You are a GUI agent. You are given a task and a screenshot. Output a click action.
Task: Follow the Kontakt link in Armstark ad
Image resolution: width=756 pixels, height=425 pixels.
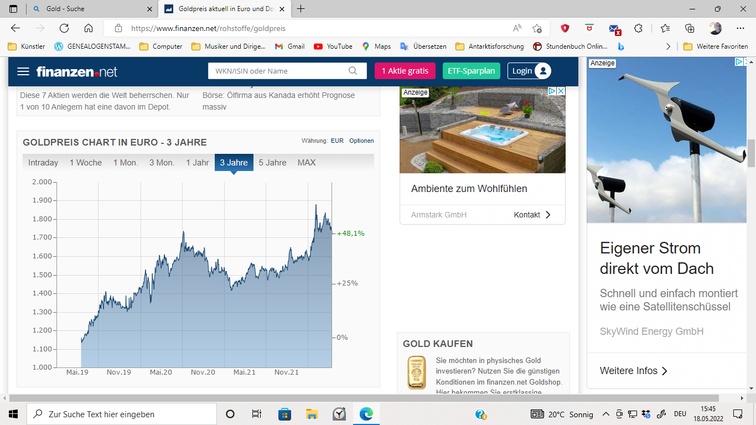(x=532, y=215)
